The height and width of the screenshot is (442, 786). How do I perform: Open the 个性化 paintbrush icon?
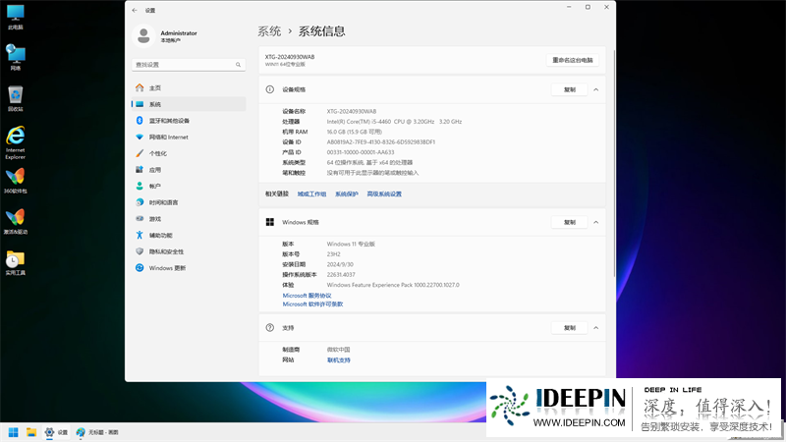click(140, 153)
